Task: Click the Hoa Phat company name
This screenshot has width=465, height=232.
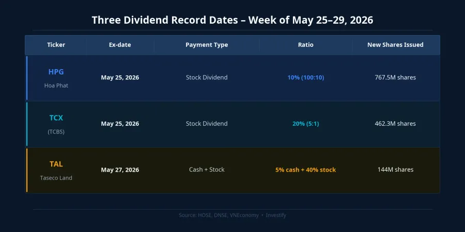Action: click(56, 86)
